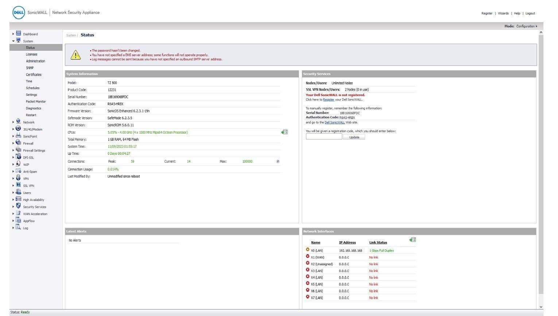
Task: Click the Network Interfaces export icon
Action: click(x=412, y=240)
